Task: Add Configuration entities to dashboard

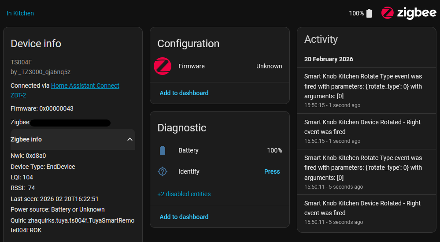Action: coord(184,93)
